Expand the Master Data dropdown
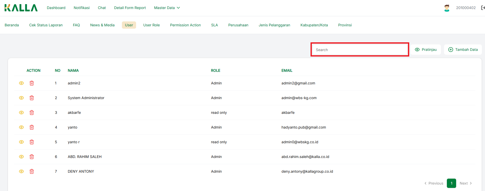Screen dimensions: 485x191 [167, 8]
